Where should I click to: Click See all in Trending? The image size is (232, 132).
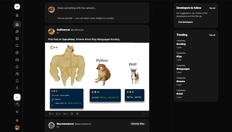(212, 35)
